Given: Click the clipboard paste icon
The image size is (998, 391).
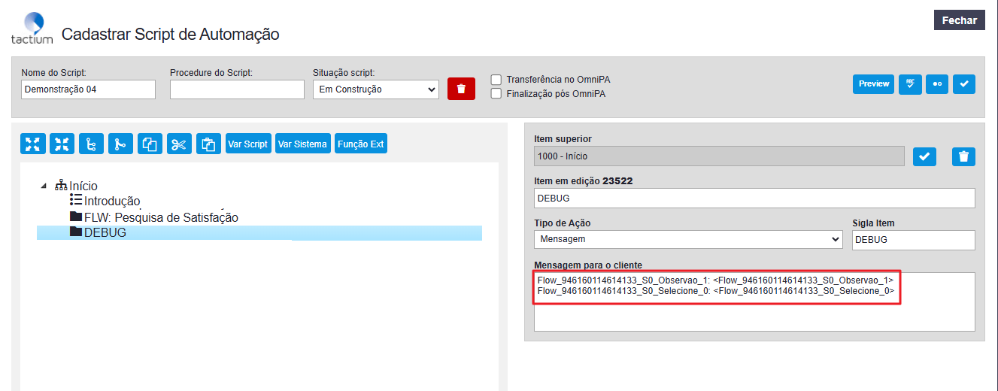Looking at the screenshot, I should (208, 144).
